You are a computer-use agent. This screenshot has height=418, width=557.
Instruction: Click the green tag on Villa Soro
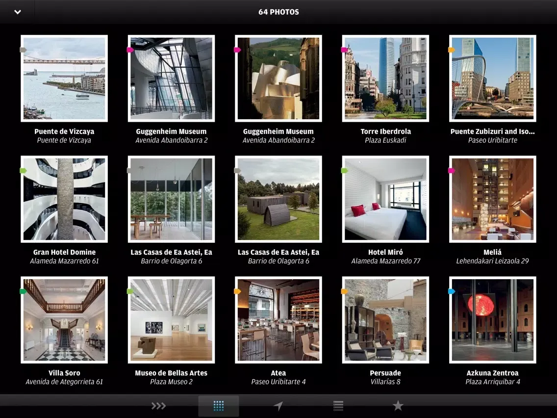23,291
